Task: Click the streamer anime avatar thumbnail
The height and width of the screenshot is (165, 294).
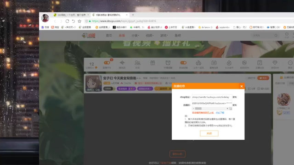Action: (x=94, y=83)
